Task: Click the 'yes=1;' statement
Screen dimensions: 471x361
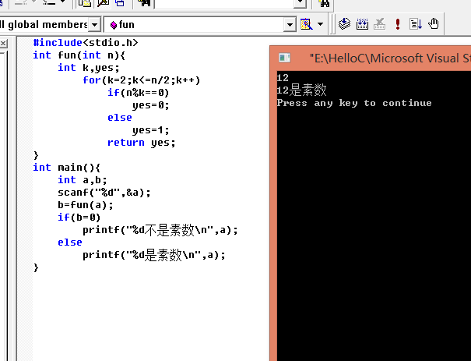Action: (151, 130)
